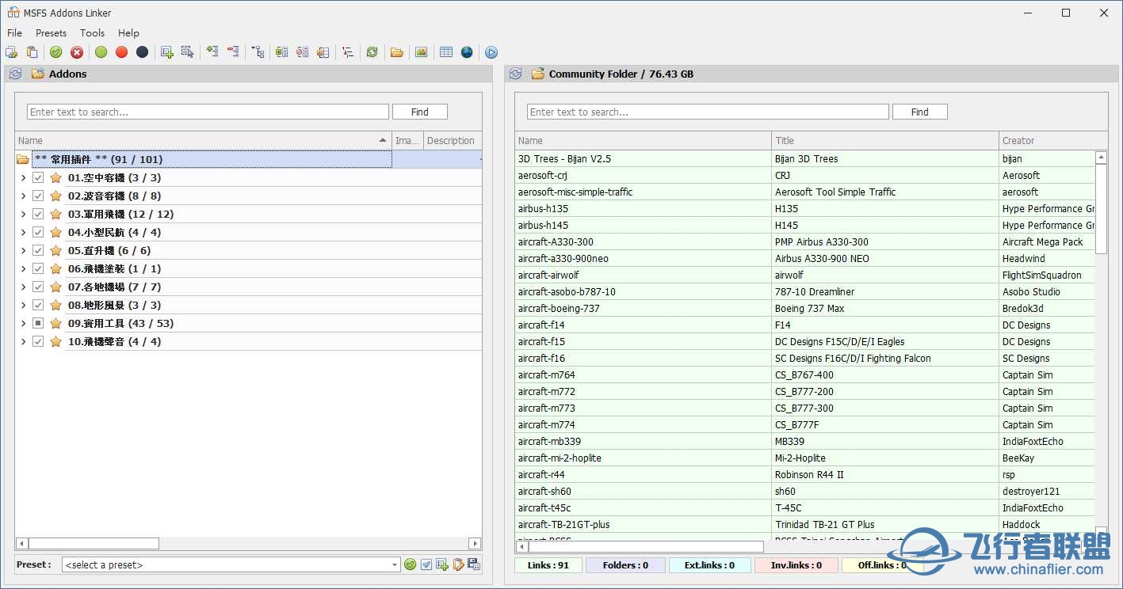Click the collapse-all red minus tree icon

[x=233, y=52]
